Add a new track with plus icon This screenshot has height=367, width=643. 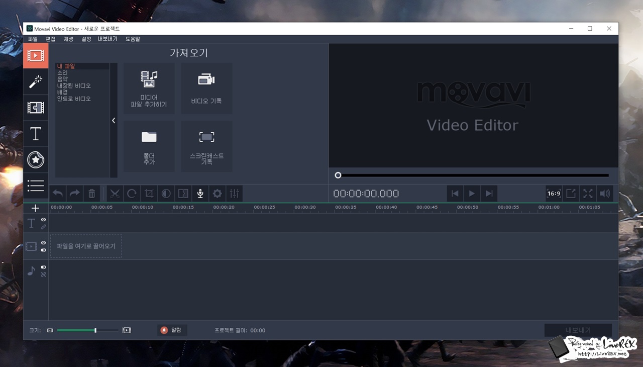[x=35, y=208]
